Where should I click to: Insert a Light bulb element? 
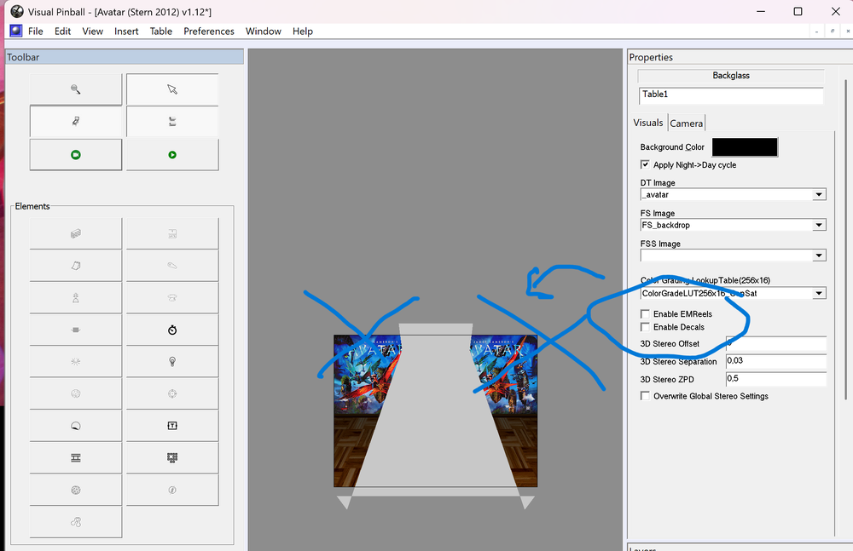[x=172, y=362]
